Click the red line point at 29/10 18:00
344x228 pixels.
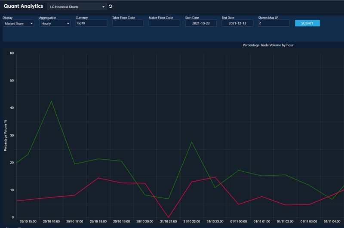98,178
